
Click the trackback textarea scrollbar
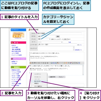pos(74,48)
